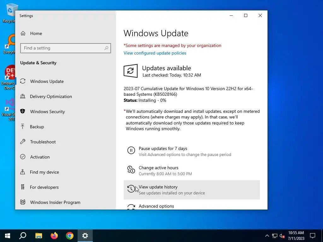Select the Find my device entry
Image resolution: width=323 pixels, height=242 pixels.
[x=66, y=172]
